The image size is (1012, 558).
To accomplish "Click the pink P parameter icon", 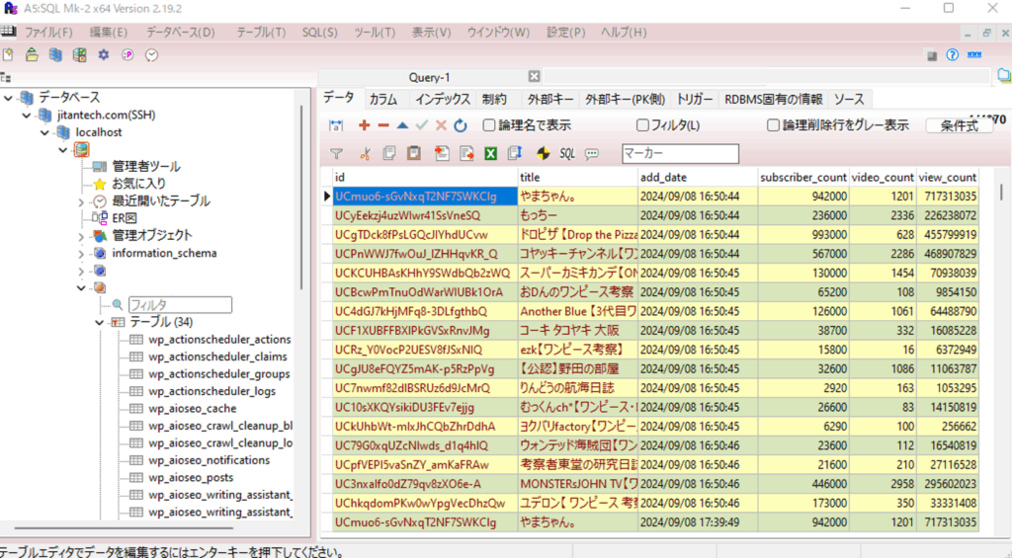I will (127, 55).
